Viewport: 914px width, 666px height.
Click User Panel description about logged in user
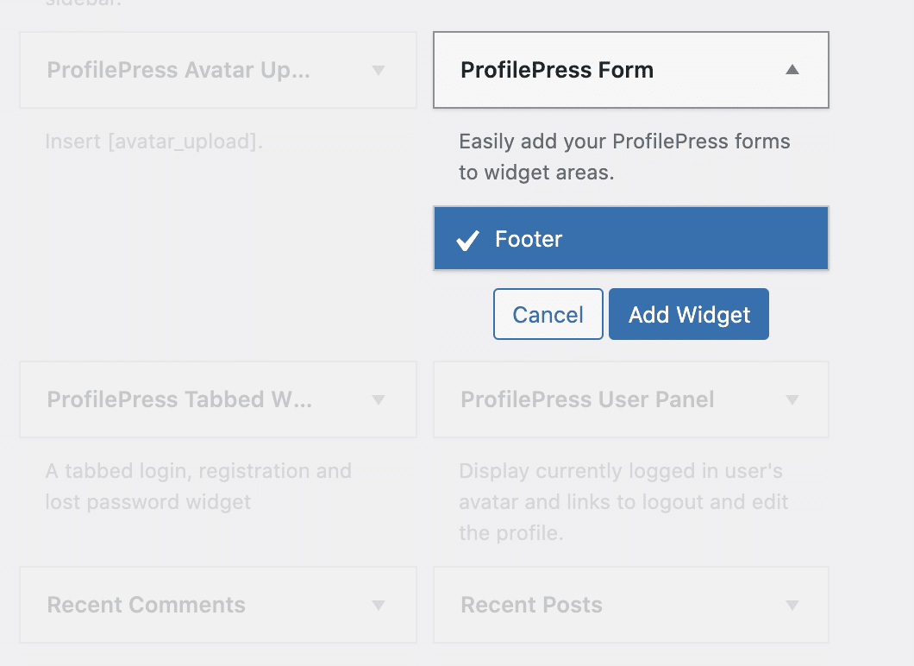point(623,501)
